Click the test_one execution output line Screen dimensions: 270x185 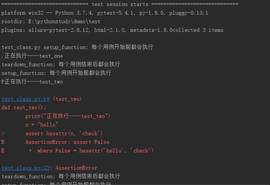tap(32, 56)
